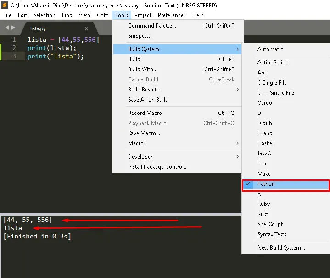The width and height of the screenshot is (330, 278).
Task: Click Record Macro entry
Action: coord(178,113)
